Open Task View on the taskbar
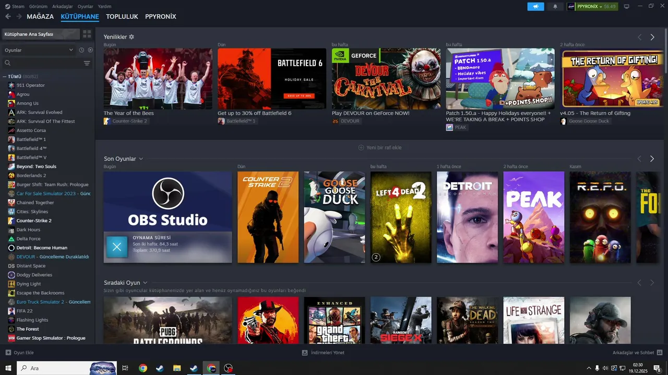Image resolution: width=668 pixels, height=375 pixels. point(125,368)
